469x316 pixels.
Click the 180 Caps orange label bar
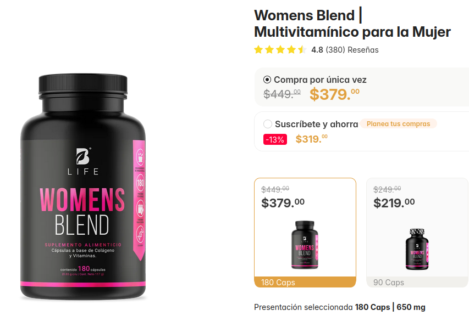(305, 283)
